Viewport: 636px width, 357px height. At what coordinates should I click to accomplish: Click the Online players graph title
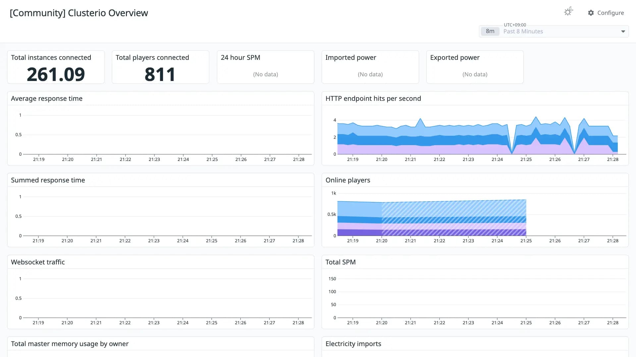[x=348, y=180]
